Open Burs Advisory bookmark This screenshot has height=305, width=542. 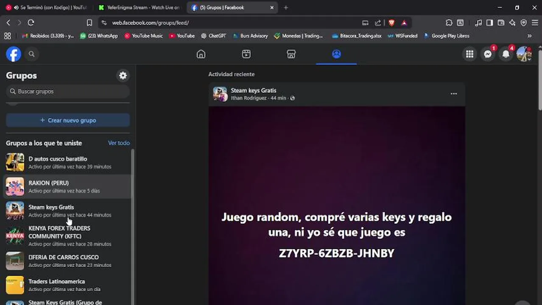(x=250, y=36)
